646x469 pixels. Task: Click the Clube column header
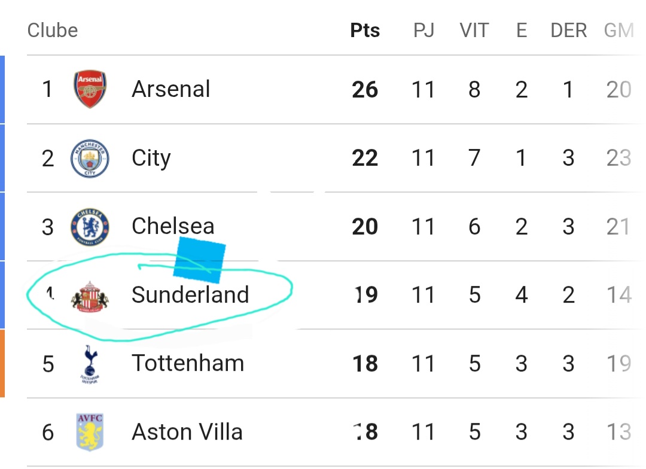[x=53, y=31]
